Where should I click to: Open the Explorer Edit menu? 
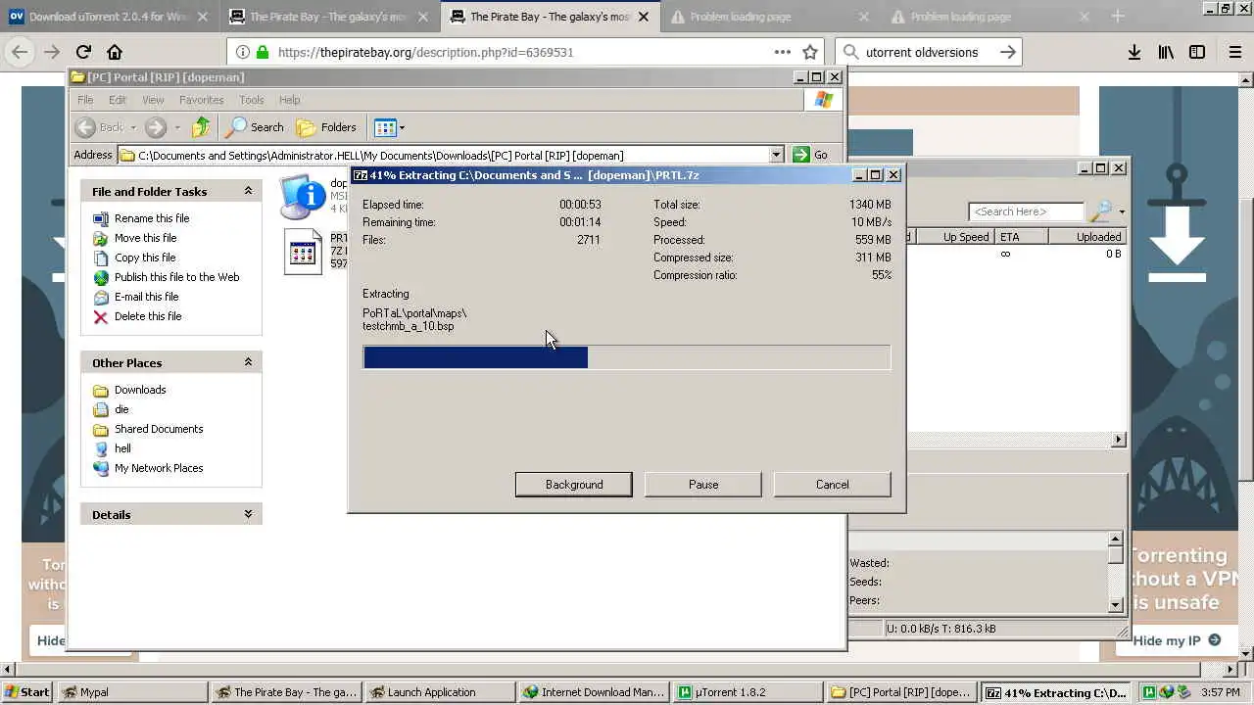click(118, 100)
